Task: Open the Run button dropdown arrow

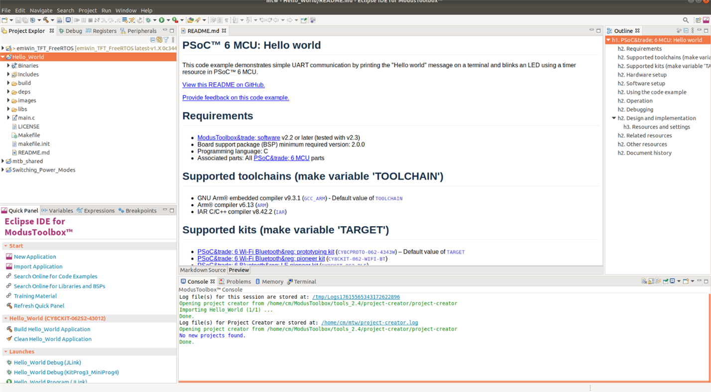Action: click(168, 20)
